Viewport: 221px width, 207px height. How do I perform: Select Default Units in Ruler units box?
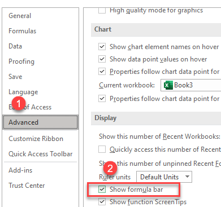click(x=164, y=177)
